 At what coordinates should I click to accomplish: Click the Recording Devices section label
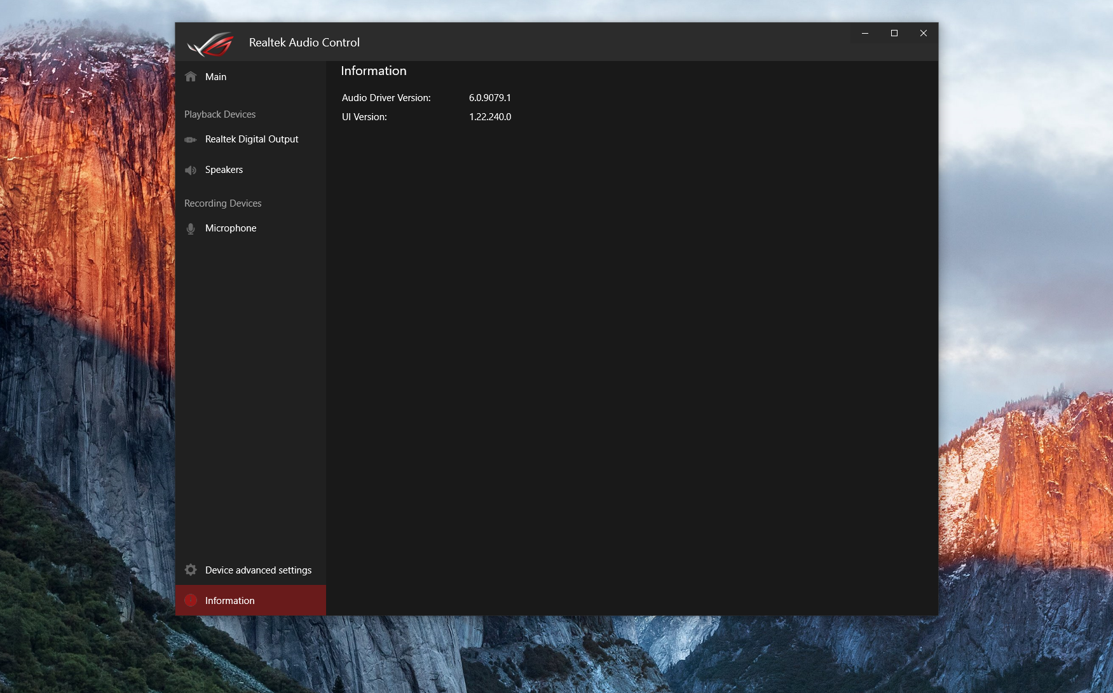(223, 203)
